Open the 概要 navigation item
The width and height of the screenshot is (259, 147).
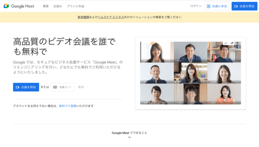pos(46,6)
